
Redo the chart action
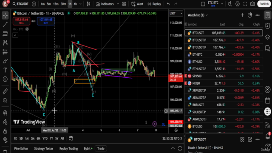[176, 4]
